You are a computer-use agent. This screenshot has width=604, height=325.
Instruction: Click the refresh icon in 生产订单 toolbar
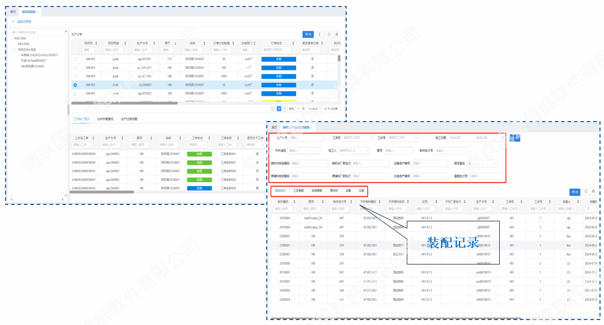[328, 34]
